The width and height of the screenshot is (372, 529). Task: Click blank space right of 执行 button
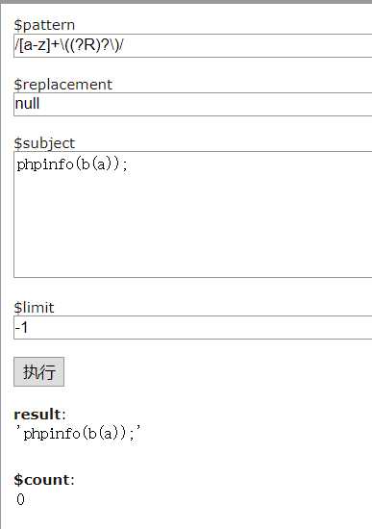tap(216, 372)
